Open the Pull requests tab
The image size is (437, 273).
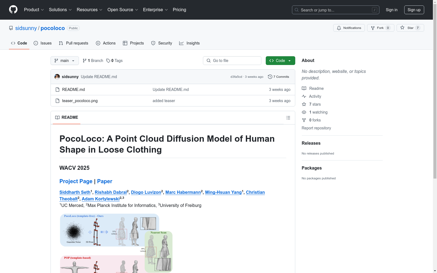click(x=73, y=43)
